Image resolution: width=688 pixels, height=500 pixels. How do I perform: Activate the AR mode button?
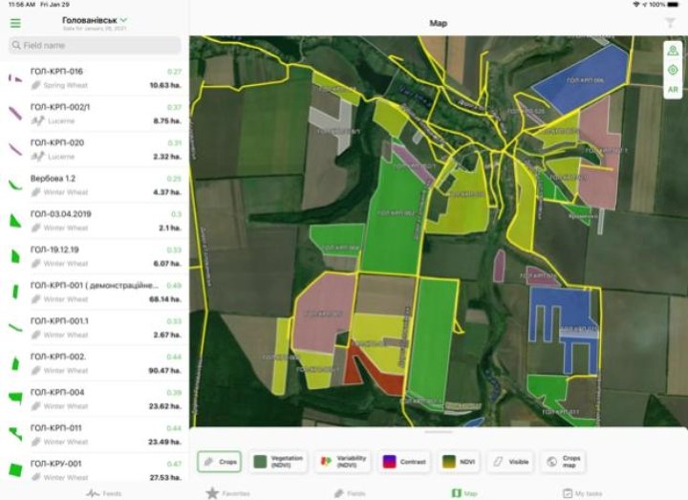[x=673, y=90]
